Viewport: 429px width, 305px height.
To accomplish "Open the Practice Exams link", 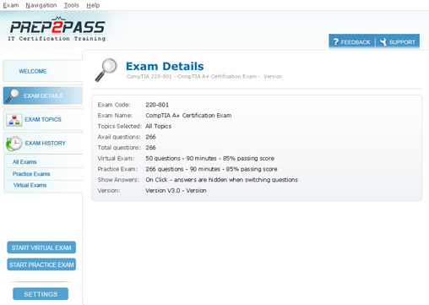I will click(x=31, y=174).
